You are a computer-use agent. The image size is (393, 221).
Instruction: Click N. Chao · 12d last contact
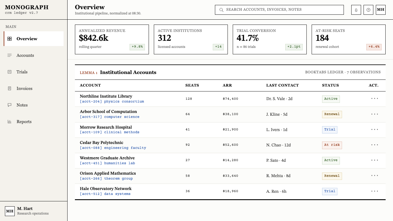[278, 145]
